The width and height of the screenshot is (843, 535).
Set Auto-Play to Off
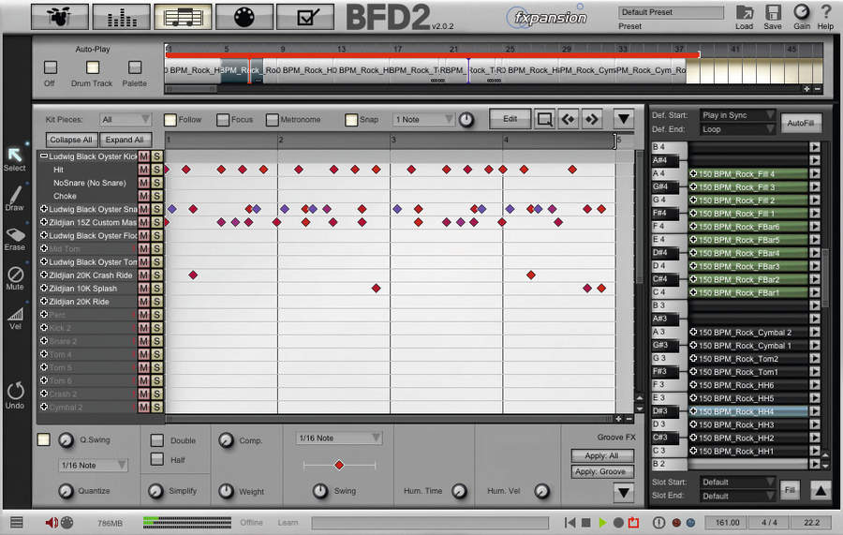click(x=50, y=67)
